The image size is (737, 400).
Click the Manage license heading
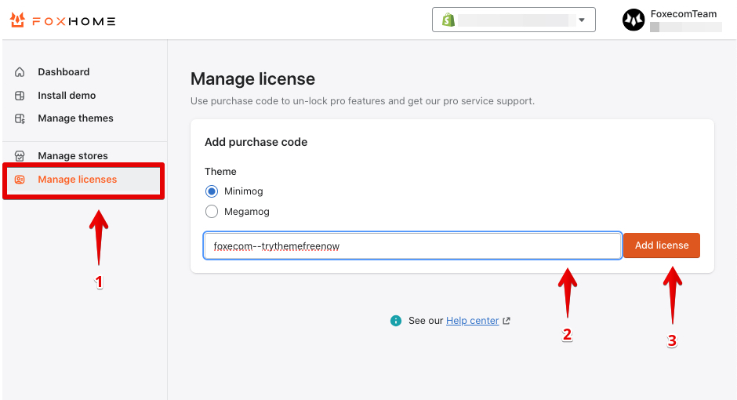(253, 79)
